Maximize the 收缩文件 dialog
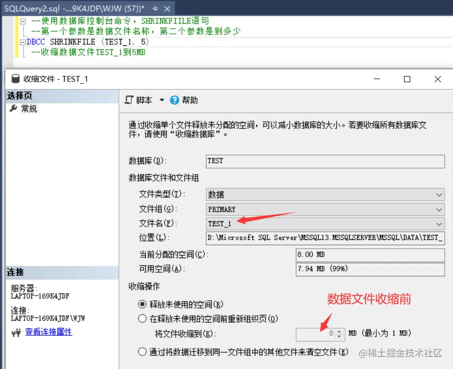 click(407, 79)
